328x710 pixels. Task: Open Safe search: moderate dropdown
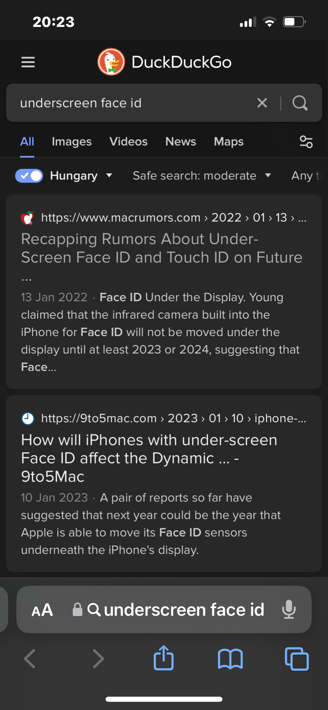coord(202,176)
